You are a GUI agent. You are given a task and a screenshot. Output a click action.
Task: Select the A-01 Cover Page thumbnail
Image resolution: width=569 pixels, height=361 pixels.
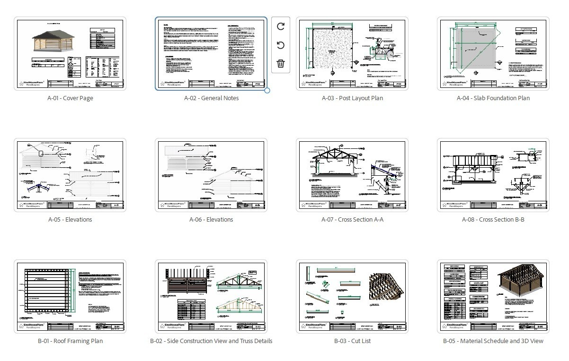pos(70,53)
